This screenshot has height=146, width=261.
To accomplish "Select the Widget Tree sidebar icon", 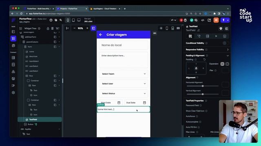I will (13, 39).
